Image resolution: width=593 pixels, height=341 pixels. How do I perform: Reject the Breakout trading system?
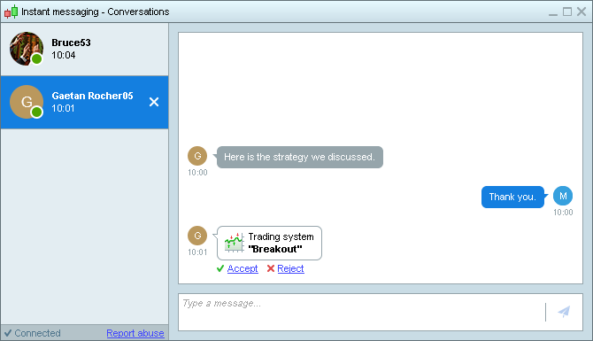[x=290, y=268]
